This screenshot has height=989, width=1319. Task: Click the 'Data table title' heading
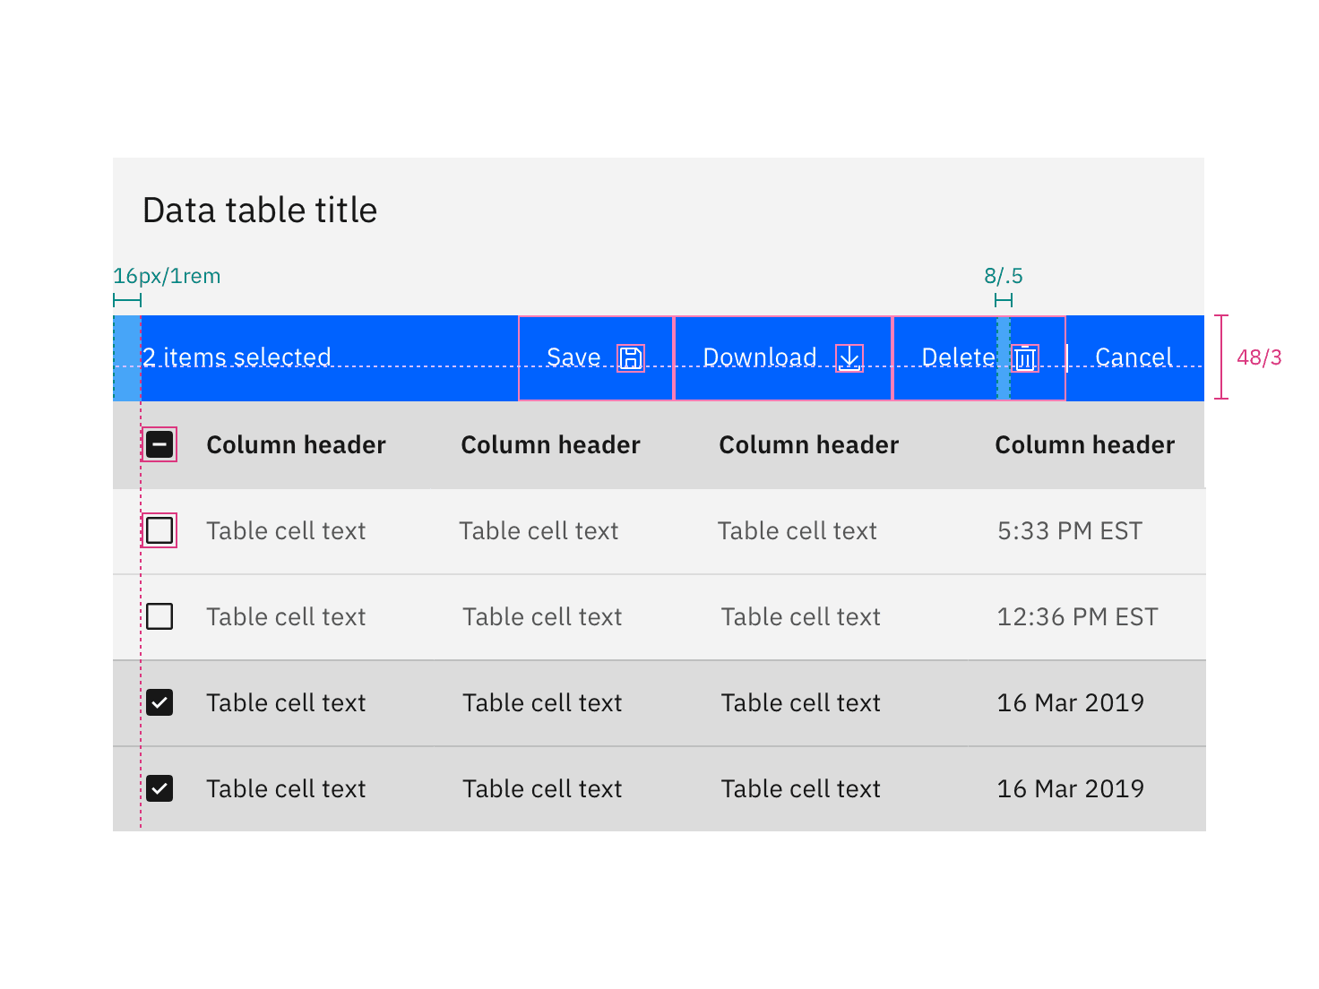(x=258, y=210)
